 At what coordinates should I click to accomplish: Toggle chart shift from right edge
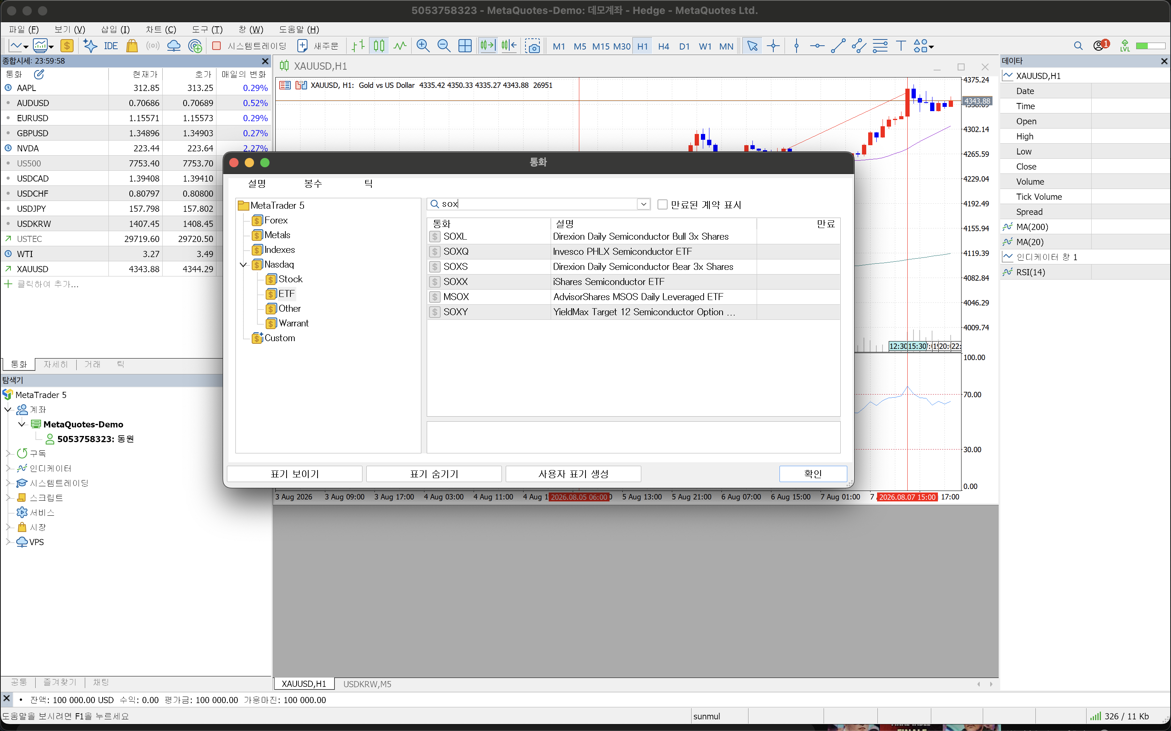point(509,46)
